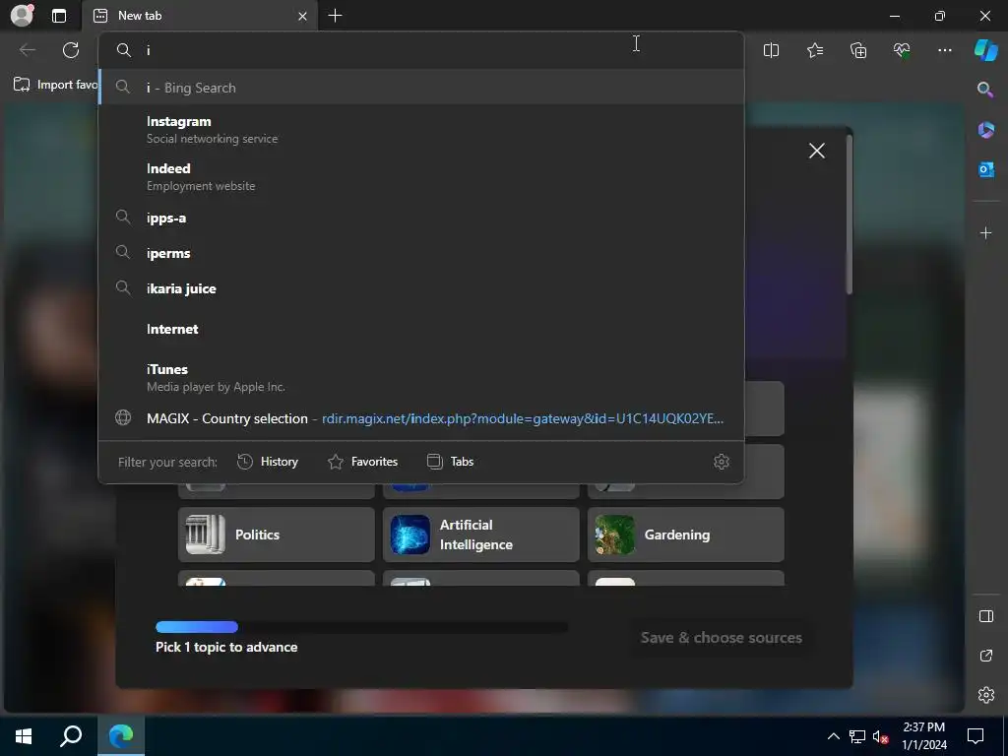Click the Back navigation arrow
The height and width of the screenshot is (756, 1008).
(27, 50)
